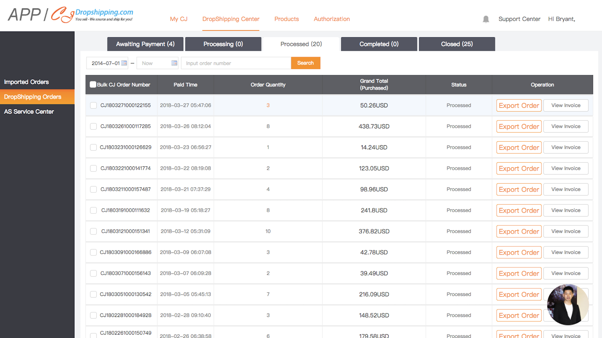The width and height of the screenshot is (602, 338).
Task: Open the Authorization menu item
Action: pyautogui.click(x=331, y=19)
